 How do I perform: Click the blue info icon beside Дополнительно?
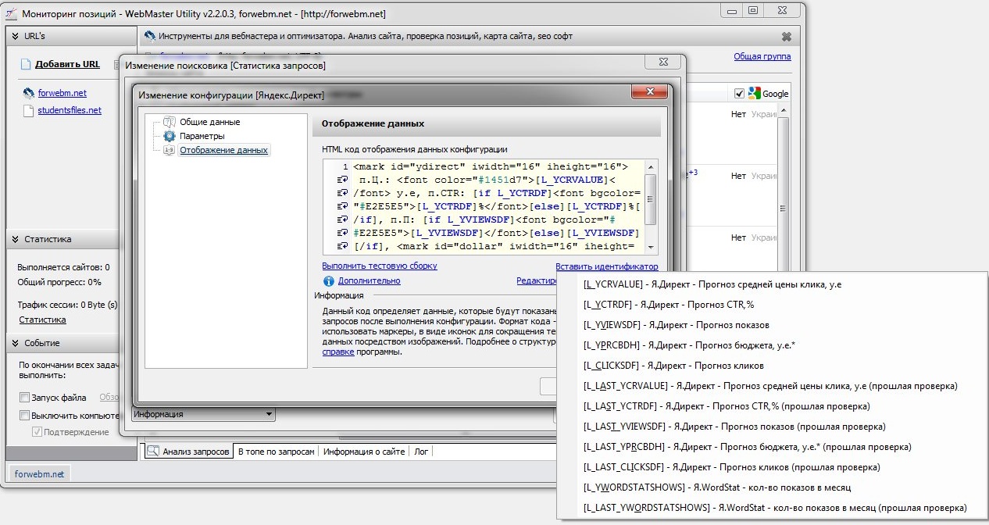pos(329,281)
